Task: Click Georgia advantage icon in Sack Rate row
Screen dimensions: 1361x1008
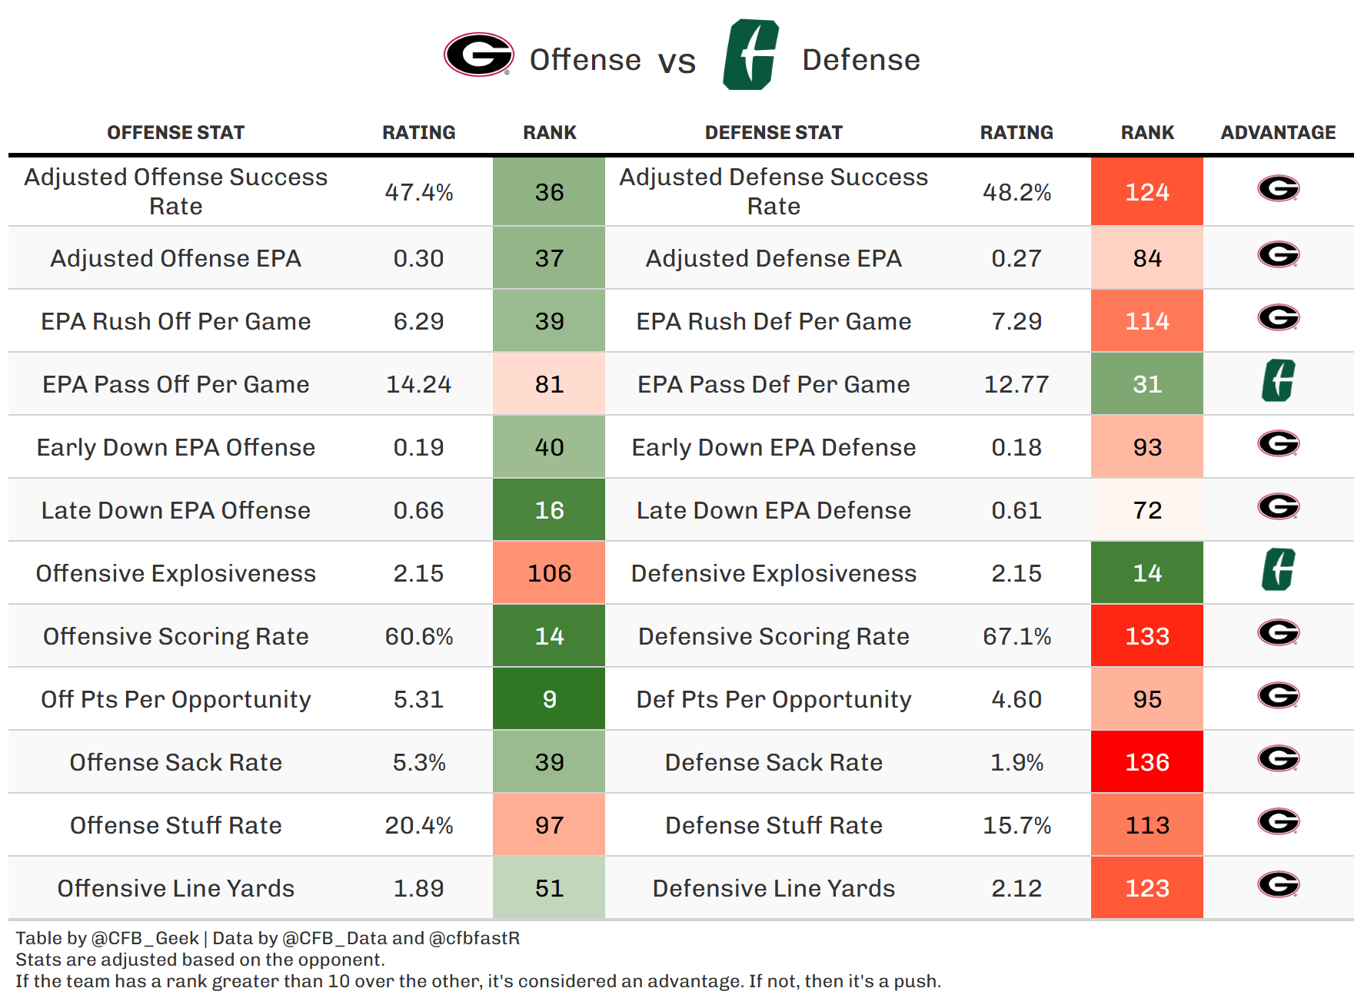Action: tap(1278, 759)
